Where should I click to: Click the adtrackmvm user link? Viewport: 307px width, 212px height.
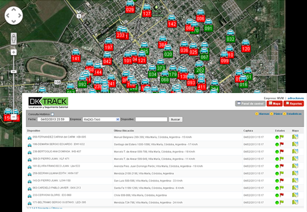[295, 98]
